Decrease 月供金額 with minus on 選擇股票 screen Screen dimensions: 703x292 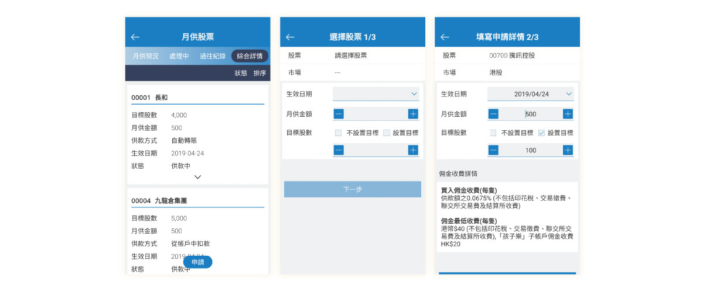(x=339, y=114)
